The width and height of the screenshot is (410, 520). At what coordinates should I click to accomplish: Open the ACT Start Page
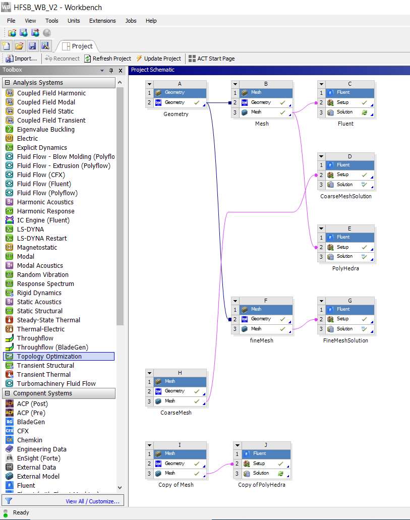click(212, 59)
